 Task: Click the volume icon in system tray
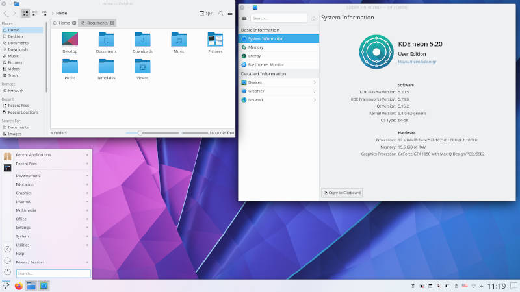click(x=439, y=286)
